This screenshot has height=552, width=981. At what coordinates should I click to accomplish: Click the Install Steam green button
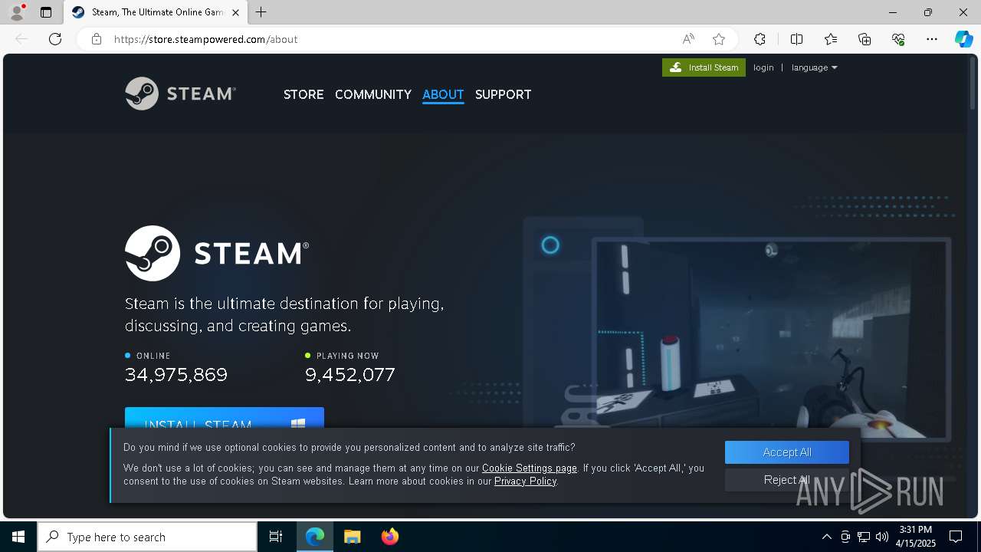point(704,67)
